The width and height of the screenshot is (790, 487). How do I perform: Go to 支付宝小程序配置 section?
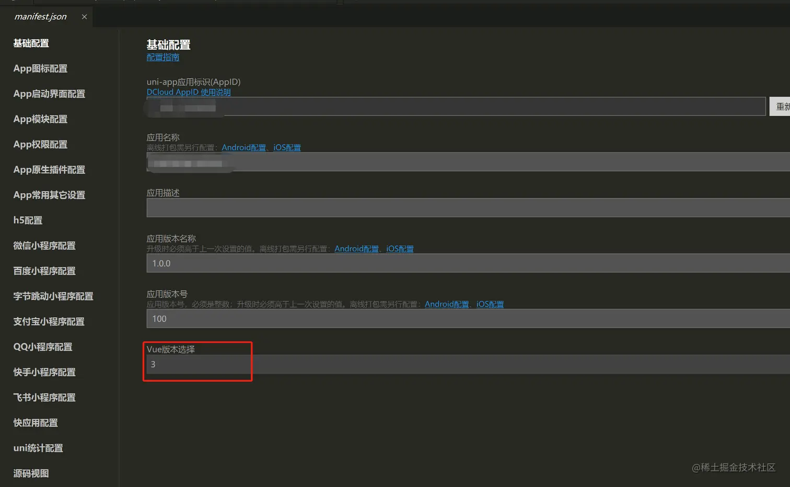(x=49, y=321)
